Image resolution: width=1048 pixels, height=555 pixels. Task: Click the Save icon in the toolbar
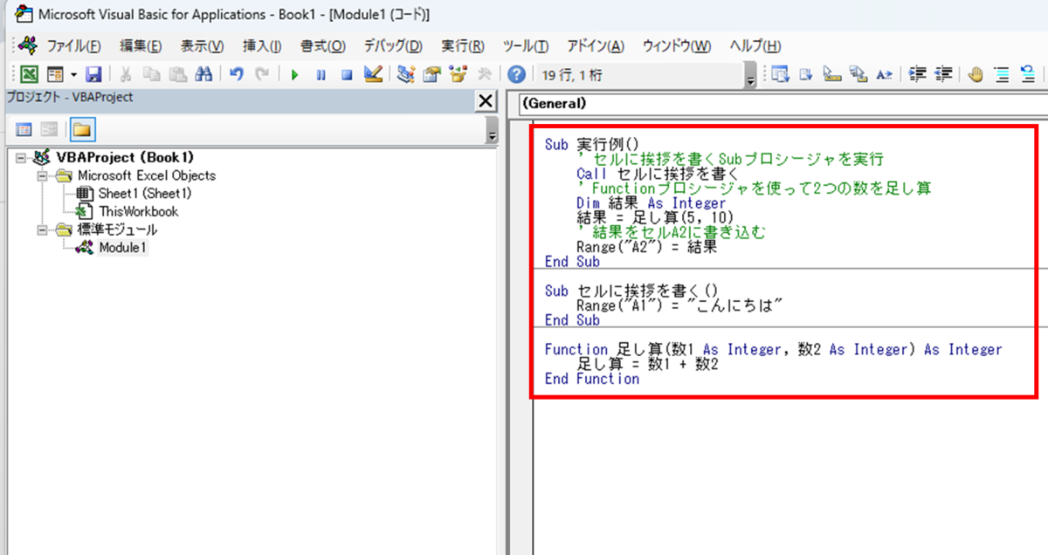(x=93, y=74)
